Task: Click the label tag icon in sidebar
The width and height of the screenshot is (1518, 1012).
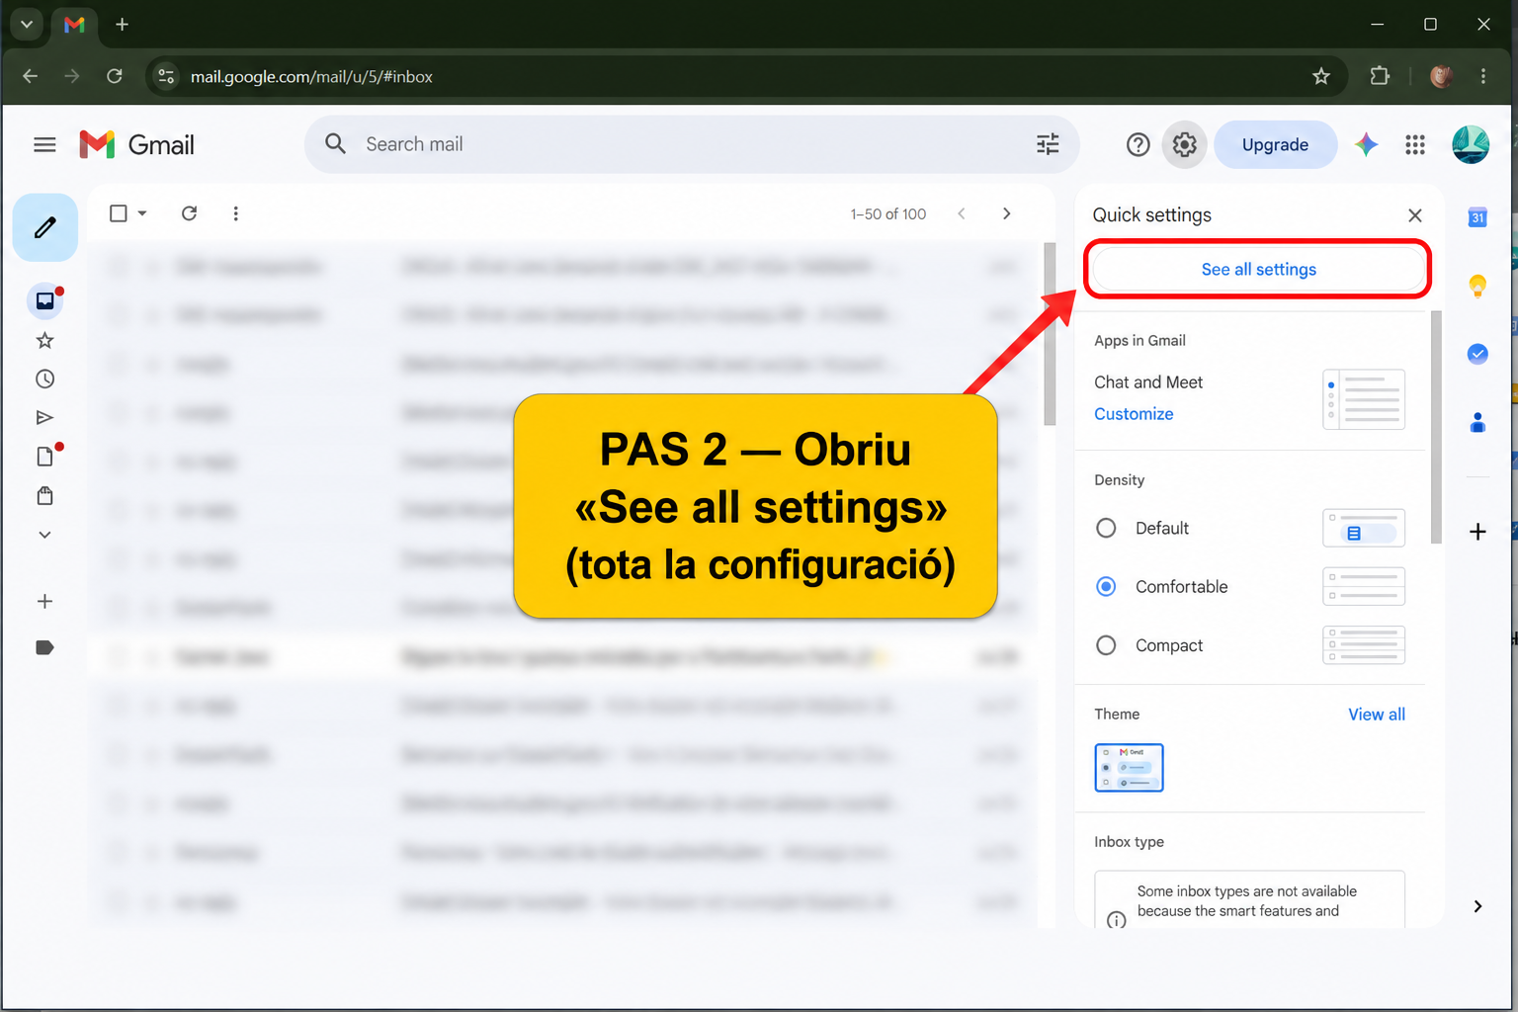Action: click(x=44, y=647)
